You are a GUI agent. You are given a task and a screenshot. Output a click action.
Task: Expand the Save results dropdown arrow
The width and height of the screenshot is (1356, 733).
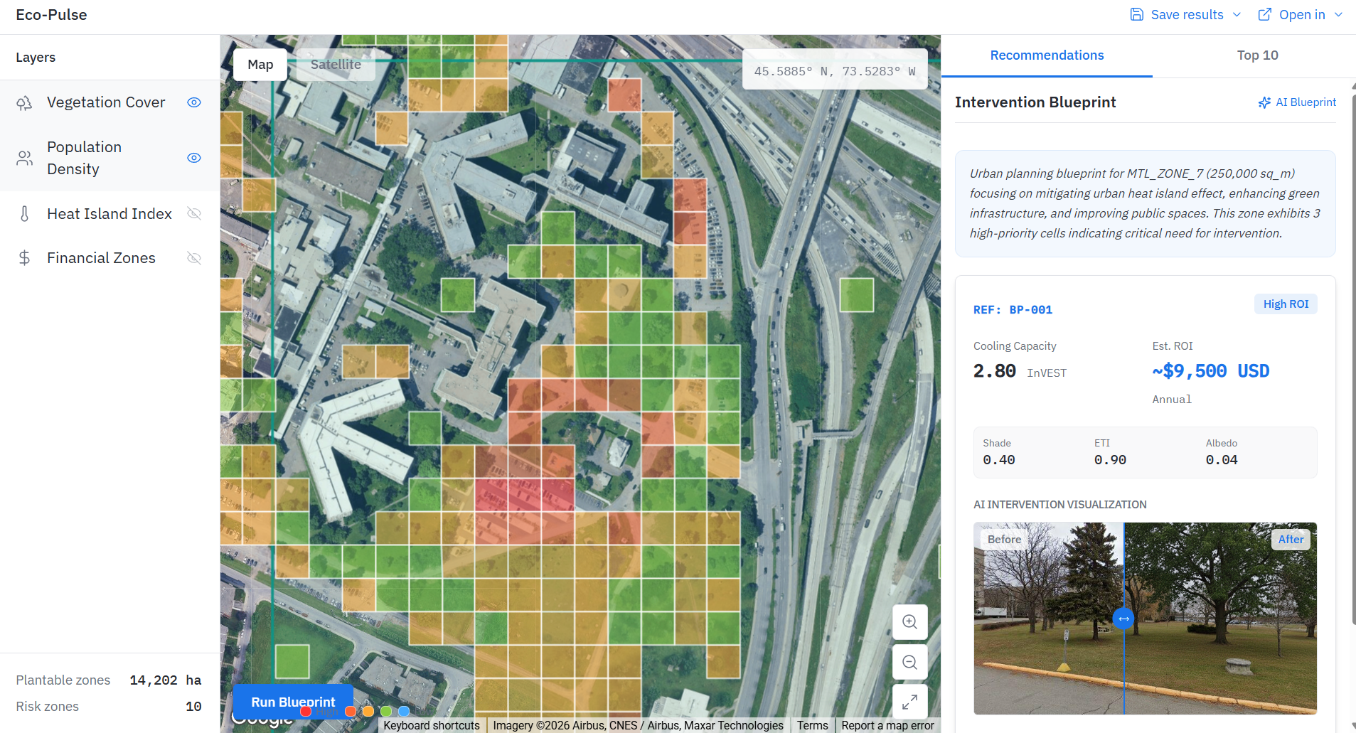click(x=1237, y=14)
